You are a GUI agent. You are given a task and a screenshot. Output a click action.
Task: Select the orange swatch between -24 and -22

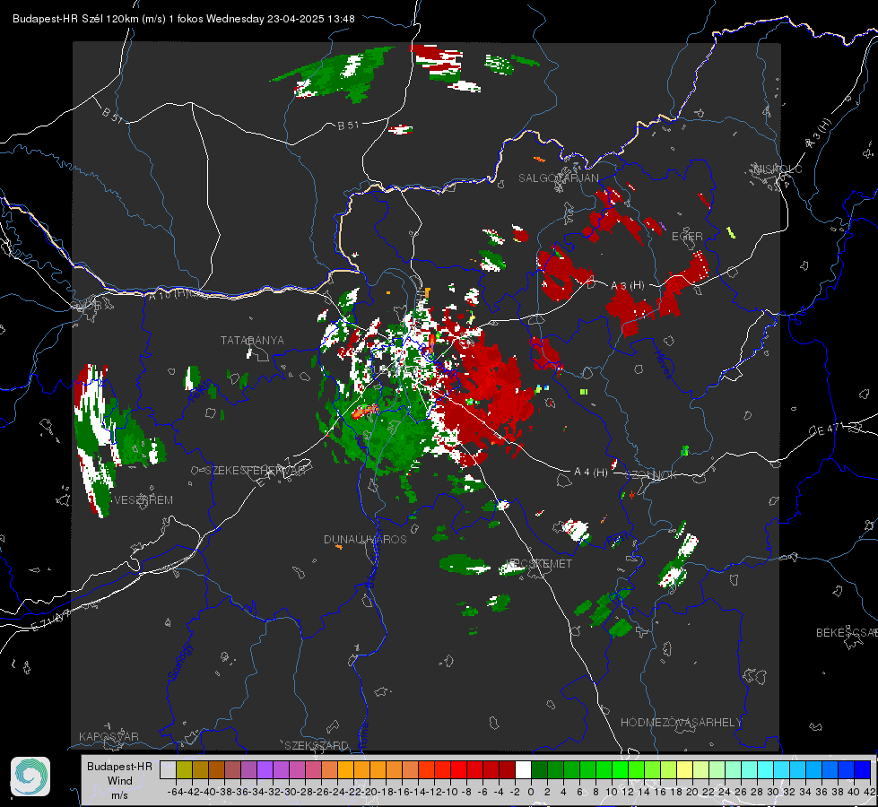tap(345, 769)
